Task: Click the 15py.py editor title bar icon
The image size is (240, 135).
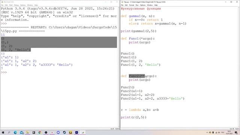Action: [x=122, y=2]
